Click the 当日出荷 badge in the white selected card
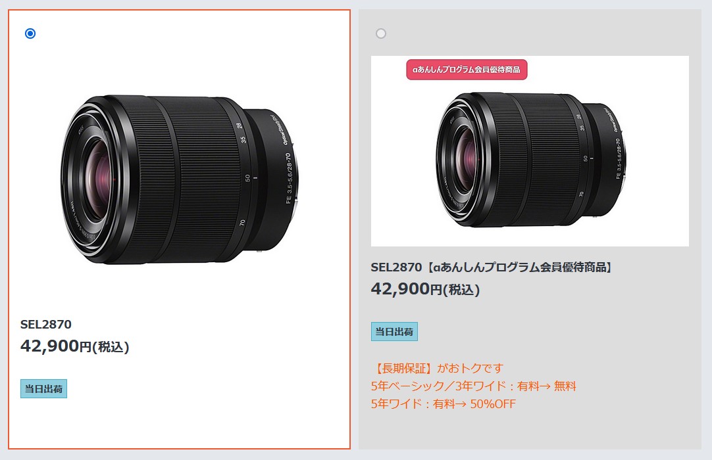 point(43,389)
